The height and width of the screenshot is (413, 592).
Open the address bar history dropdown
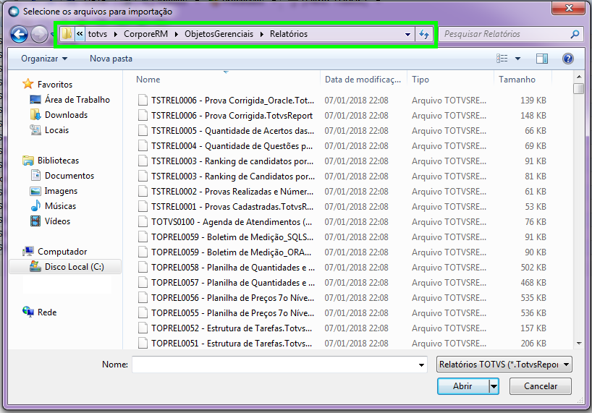tap(407, 34)
